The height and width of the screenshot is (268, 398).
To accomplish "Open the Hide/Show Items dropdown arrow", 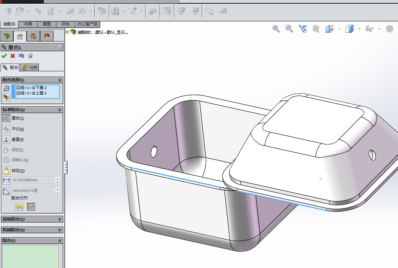I will (x=379, y=29).
